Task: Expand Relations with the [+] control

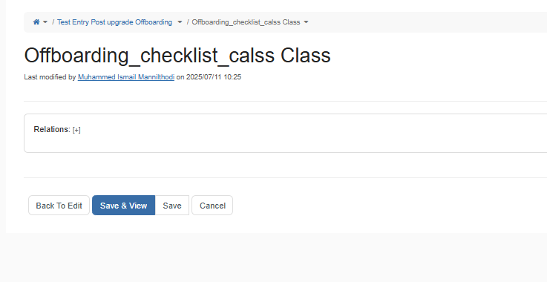Action: coord(76,130)
